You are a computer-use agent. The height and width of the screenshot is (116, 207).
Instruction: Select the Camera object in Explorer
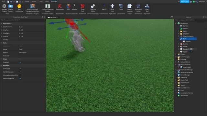pyautogui.click(x=185, y=26)
